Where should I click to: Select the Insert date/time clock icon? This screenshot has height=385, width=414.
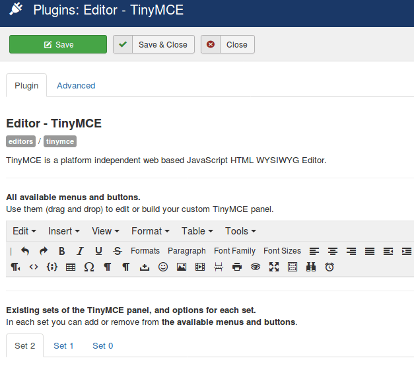point(329,267)
